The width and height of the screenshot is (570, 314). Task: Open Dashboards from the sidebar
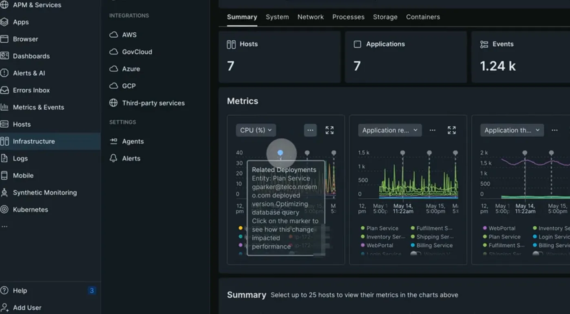coord(31,56)
